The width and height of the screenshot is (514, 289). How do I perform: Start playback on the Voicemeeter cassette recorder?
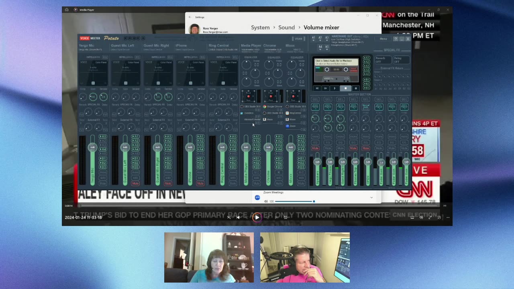(x=335, y=88)
